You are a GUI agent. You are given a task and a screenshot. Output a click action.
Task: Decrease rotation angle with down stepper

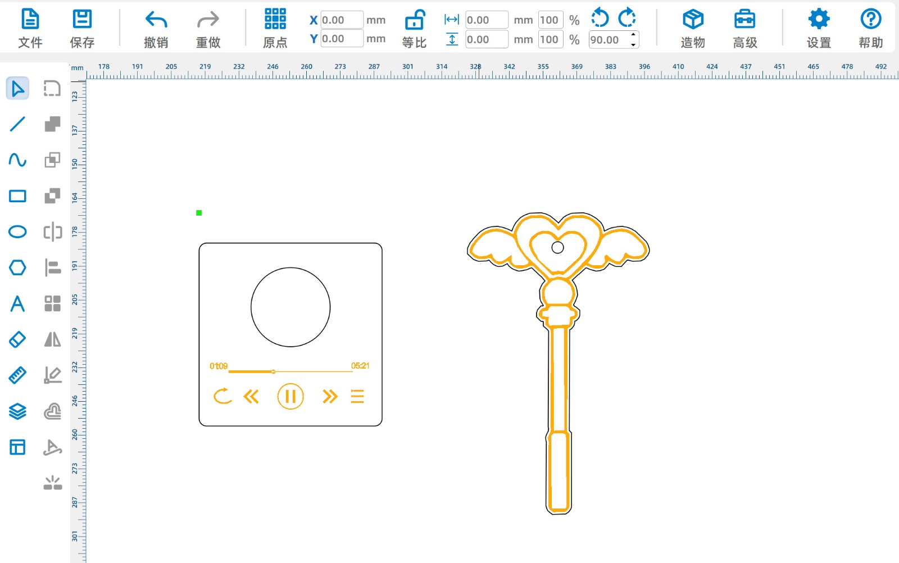point(633,44)
